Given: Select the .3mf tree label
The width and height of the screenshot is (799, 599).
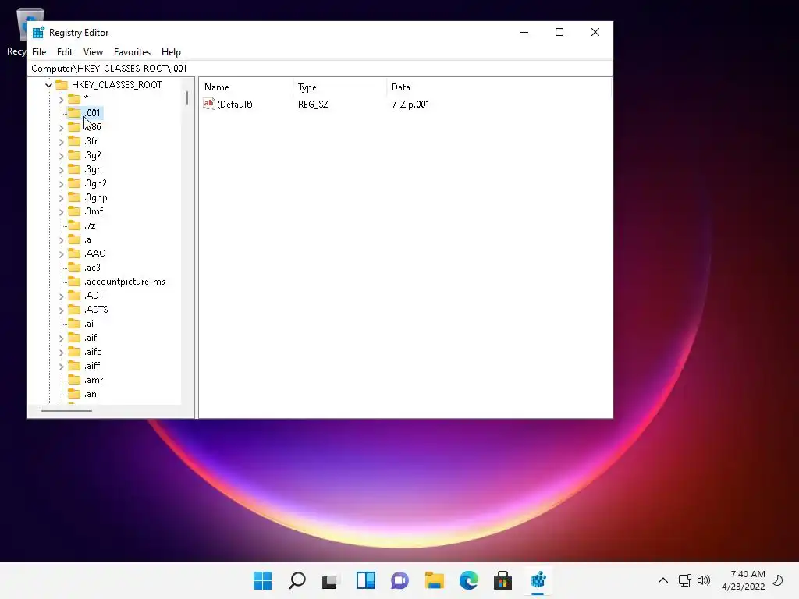Looking at the screenshot, I should point(94,211).
